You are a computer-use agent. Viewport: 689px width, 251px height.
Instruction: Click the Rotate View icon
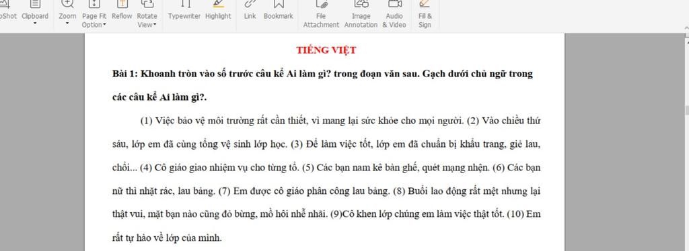pyautogui.click(x=147, y=4)
